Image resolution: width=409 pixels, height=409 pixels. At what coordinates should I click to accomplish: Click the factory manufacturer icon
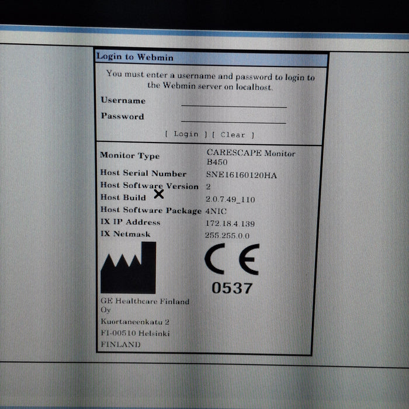click(128, 268)
